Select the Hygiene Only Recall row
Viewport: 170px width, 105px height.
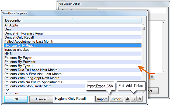pyautogui.click(x=73, y=46)
